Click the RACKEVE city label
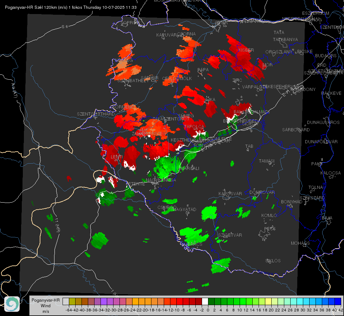Screen dimensions: 344x316 [x=331, y=93]
